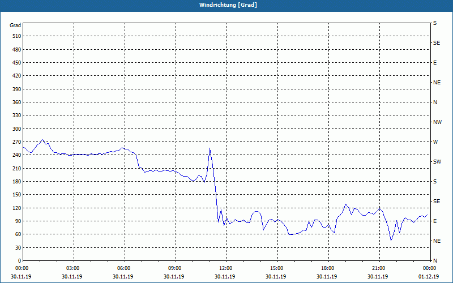Click the 21:00 time label on the x-axis

click(x=378, y=268)
